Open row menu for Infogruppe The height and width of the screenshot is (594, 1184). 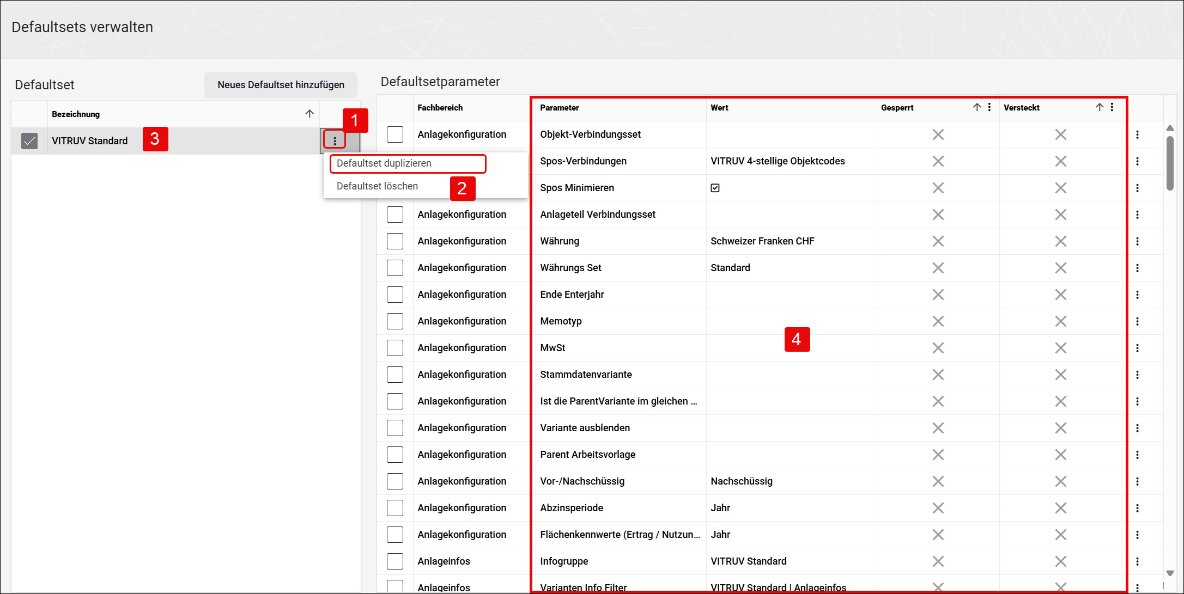pos(1137,561)
